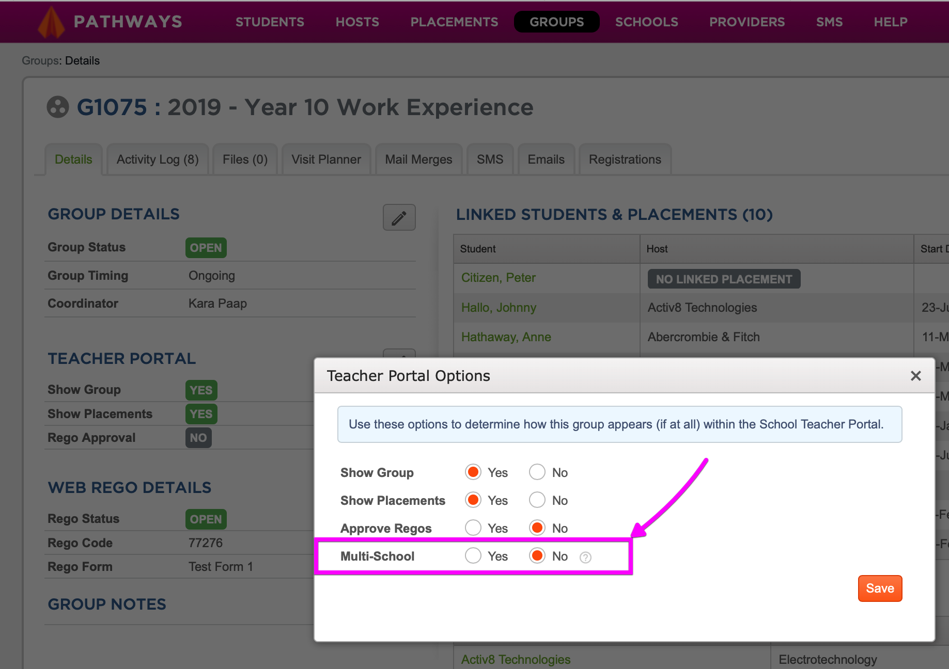
Task: Select No for Show Placements
Action: [x=537, y=499]
